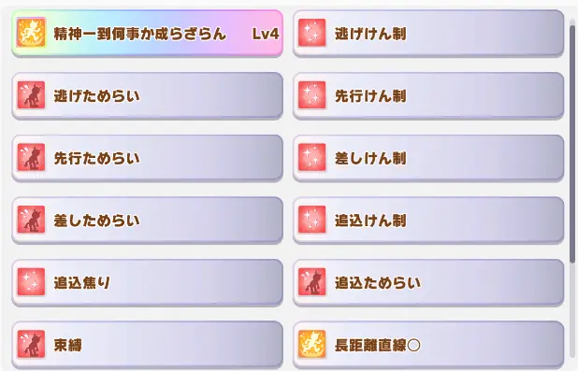Click the red horse icon of 追込ためらい
578x371 pixels.
click(x=311, y=282)
